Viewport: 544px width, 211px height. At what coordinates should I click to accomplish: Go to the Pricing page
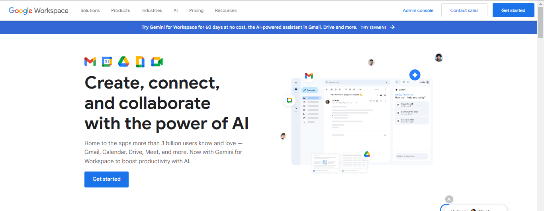[x=196, y=10]
